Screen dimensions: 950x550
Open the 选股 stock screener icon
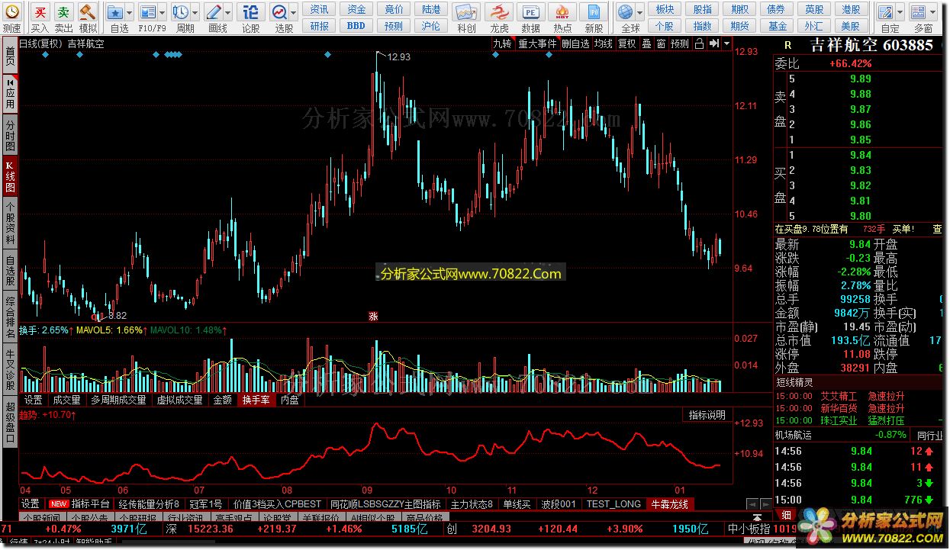[279, 12]
